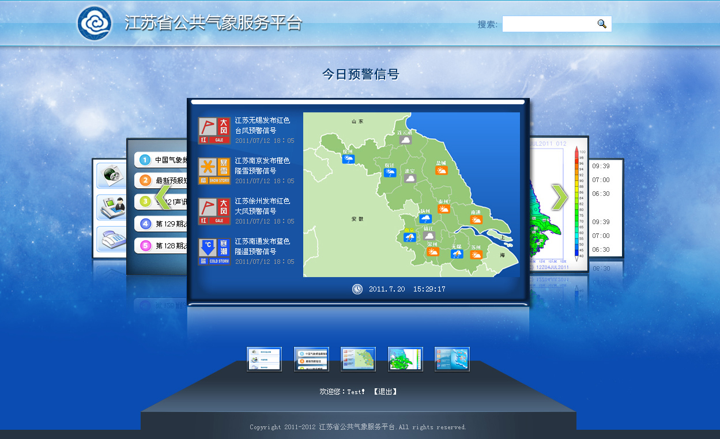This screenshot has height=439, width=720.
Task: Select the top 06:30 time entry in right panel
Action: coord(601,194)
